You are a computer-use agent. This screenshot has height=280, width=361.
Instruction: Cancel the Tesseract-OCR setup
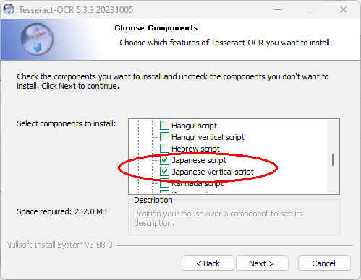pyautogui.click(x=323, y=263)
